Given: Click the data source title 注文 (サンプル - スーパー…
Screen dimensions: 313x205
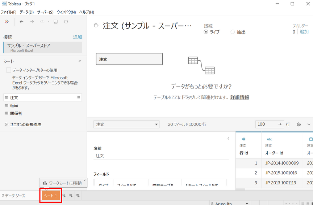Looking at the screenshot, I should 147,26.
